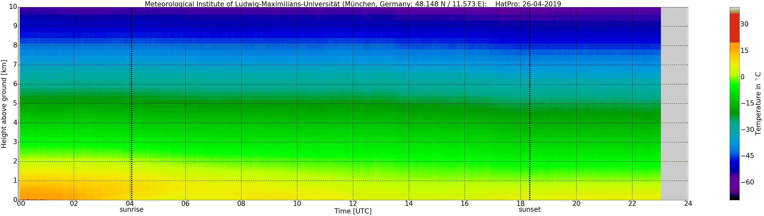Click the dotted vertical sunrise line in plot

pos(131,104)
